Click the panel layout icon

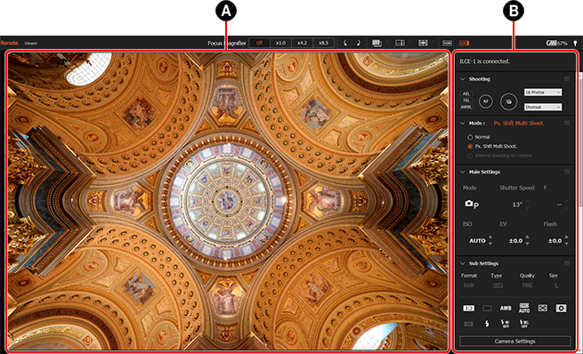(400, 43)
